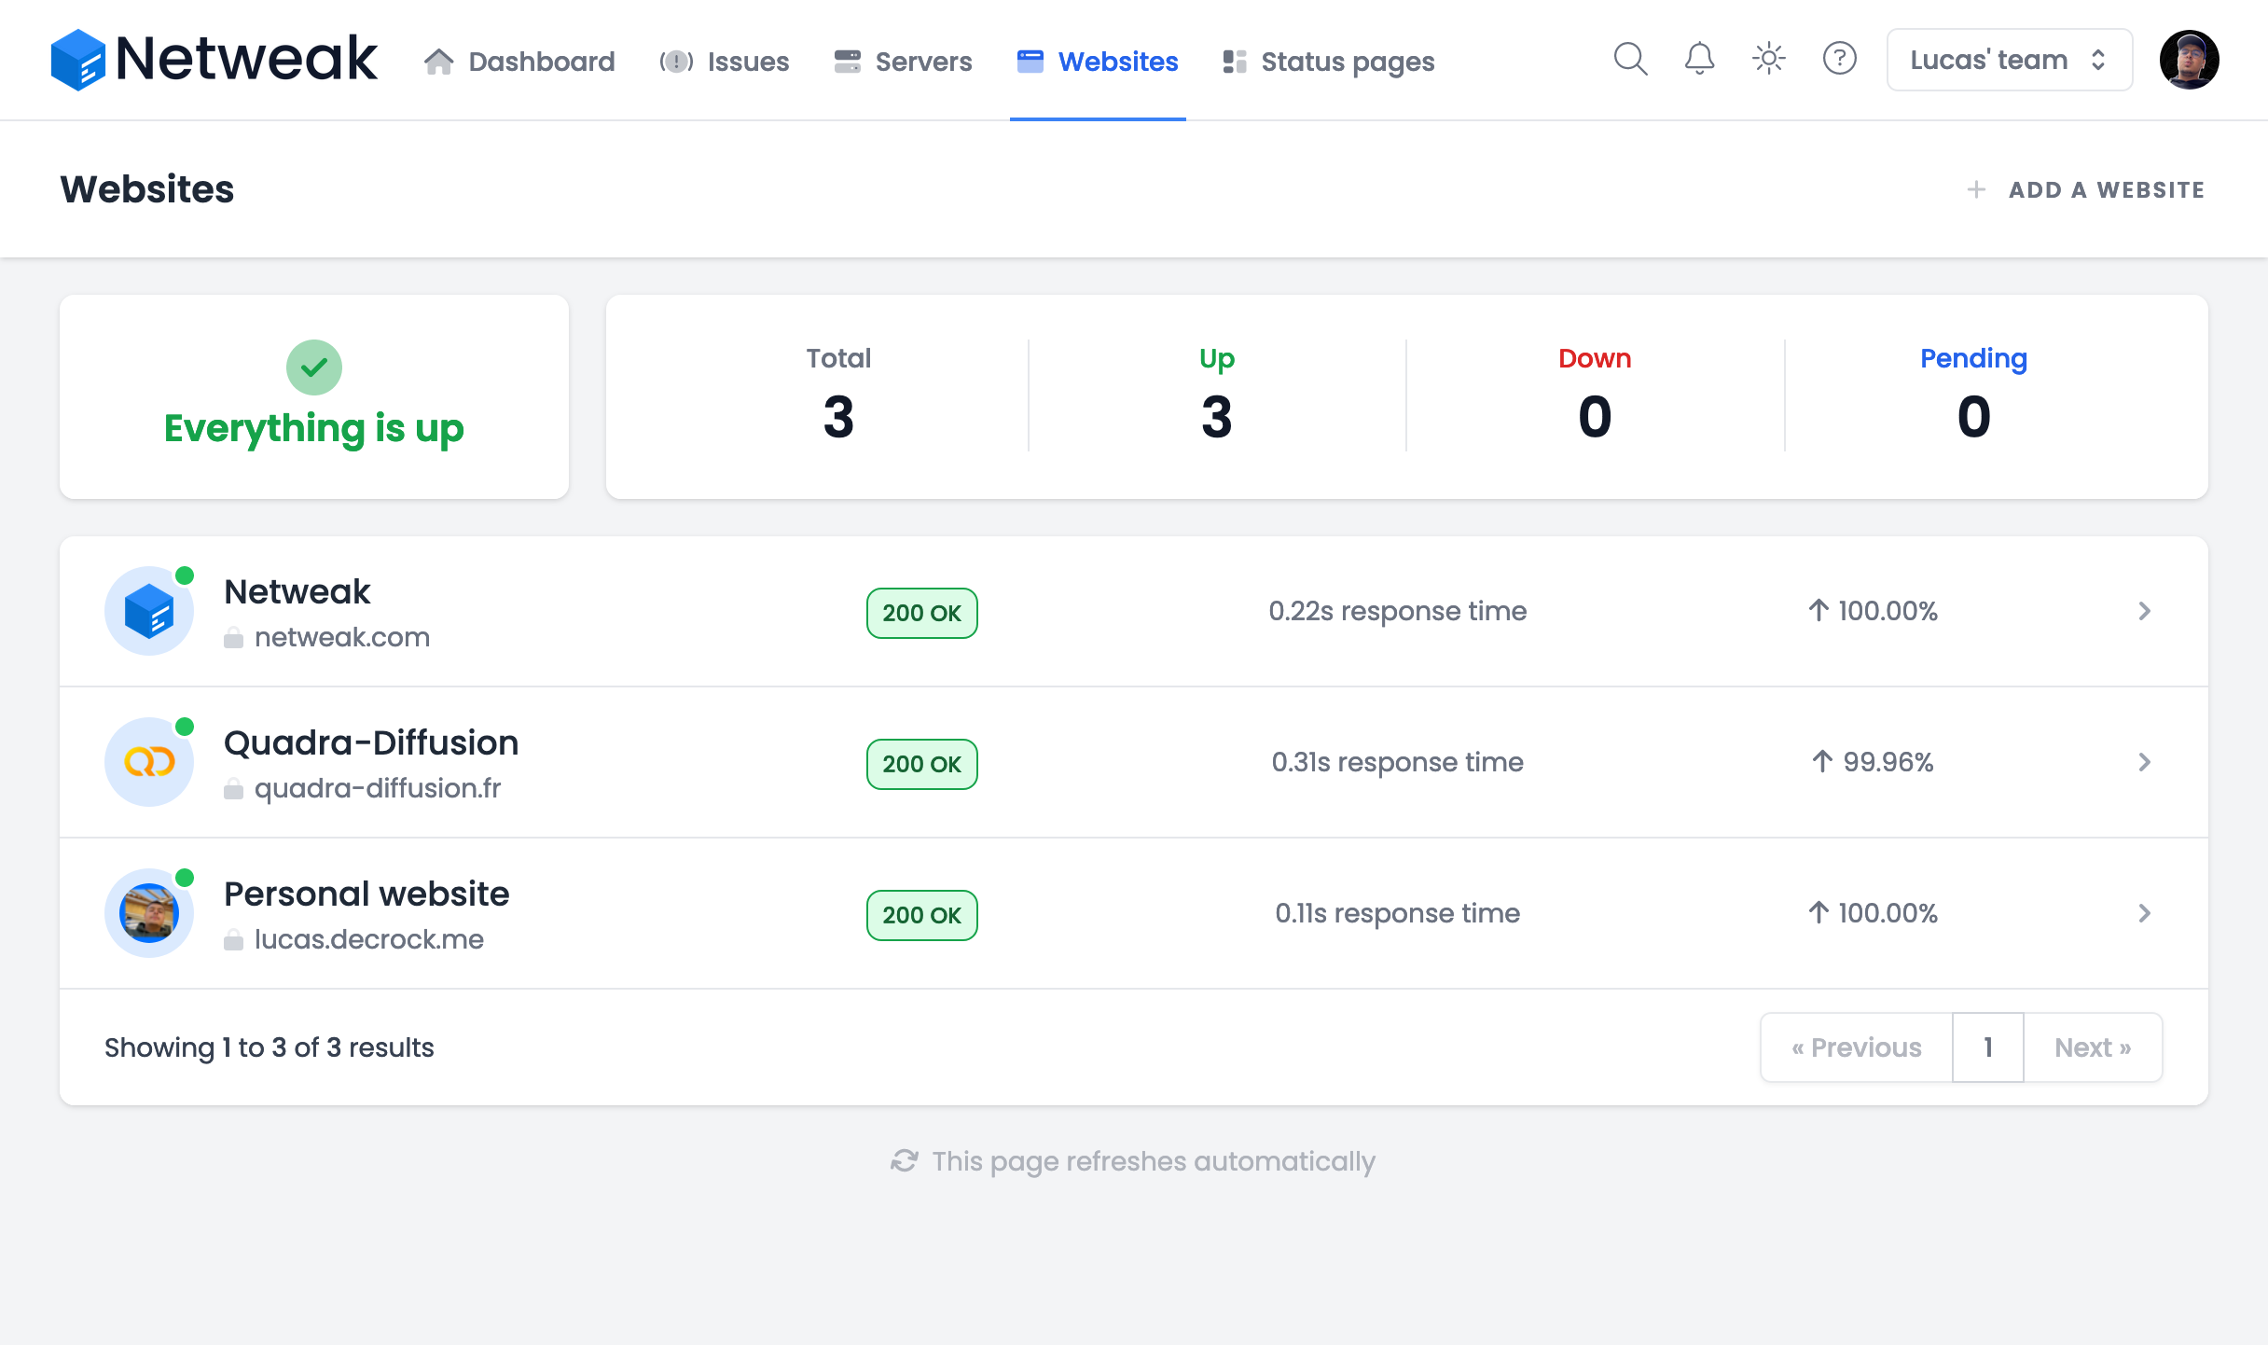Click Quadra-Diffusion's green status dot
Screen dimensions: 2268x1345
186,725
